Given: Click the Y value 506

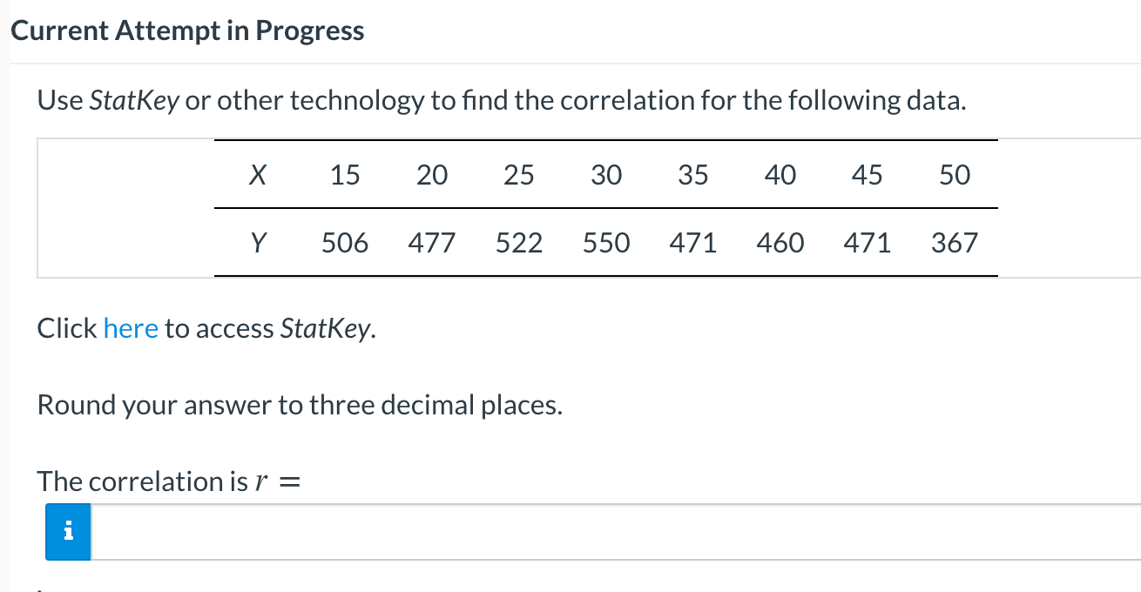Looking at the screenshot, I should tap(345, 243).
